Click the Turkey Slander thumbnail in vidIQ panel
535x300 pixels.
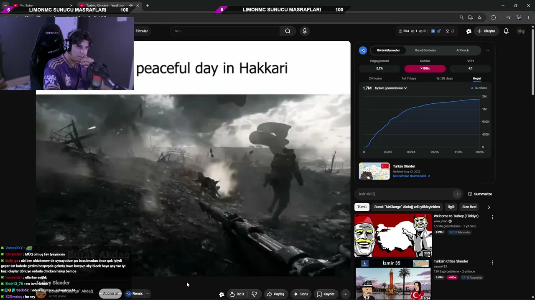pos(374,171)
